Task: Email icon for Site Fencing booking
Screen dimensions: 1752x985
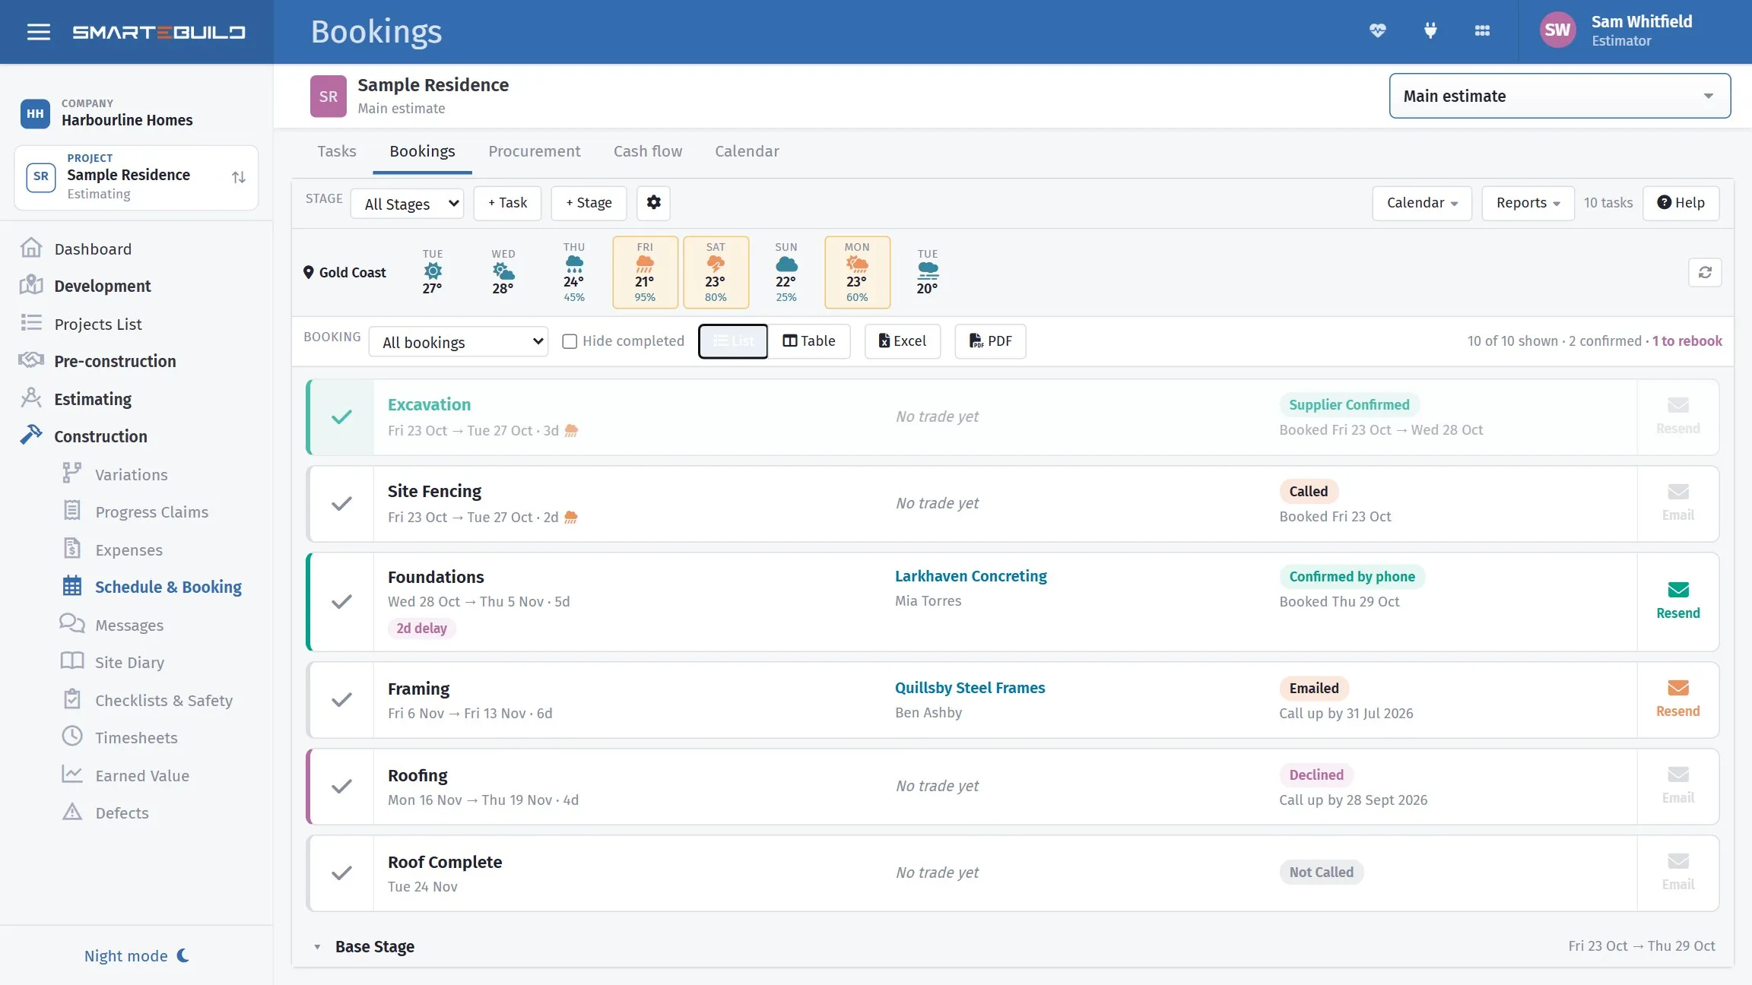Action: [1678, 492]
